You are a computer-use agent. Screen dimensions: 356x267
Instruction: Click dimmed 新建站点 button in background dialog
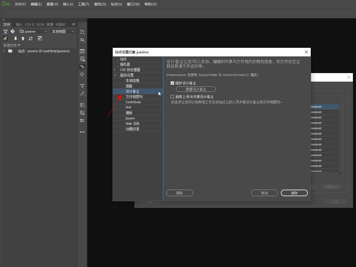coord(331,187)
